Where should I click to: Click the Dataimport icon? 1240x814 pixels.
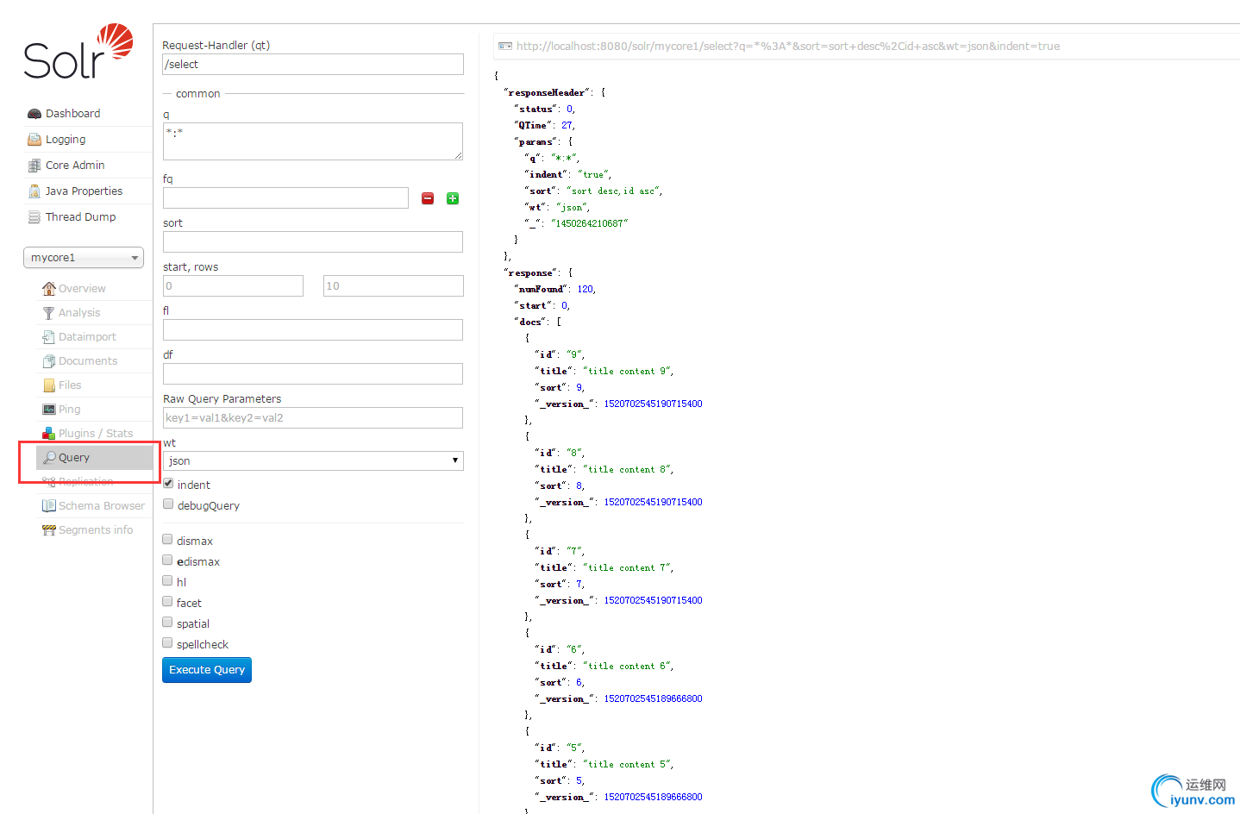click(x=49, y=336)
